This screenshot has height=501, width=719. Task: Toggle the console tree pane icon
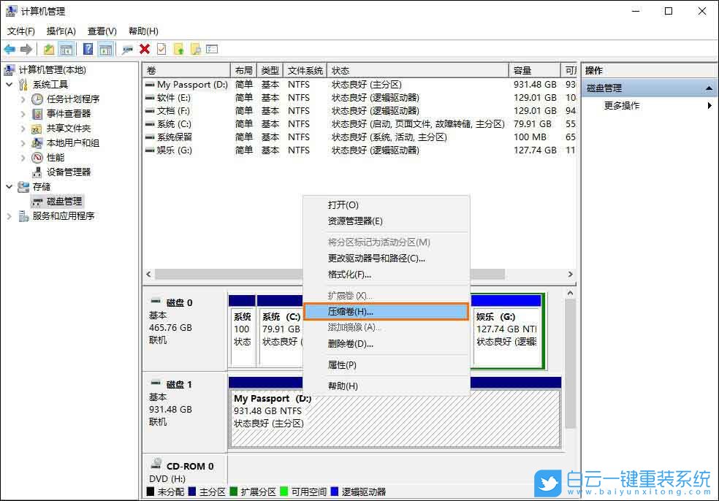point(66,49)
